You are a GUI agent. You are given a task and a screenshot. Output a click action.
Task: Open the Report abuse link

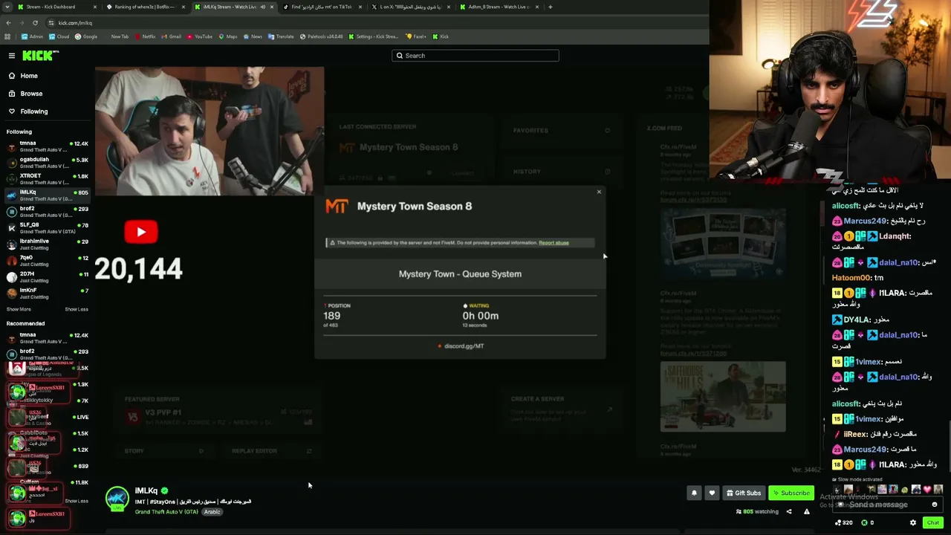point(554,243)
